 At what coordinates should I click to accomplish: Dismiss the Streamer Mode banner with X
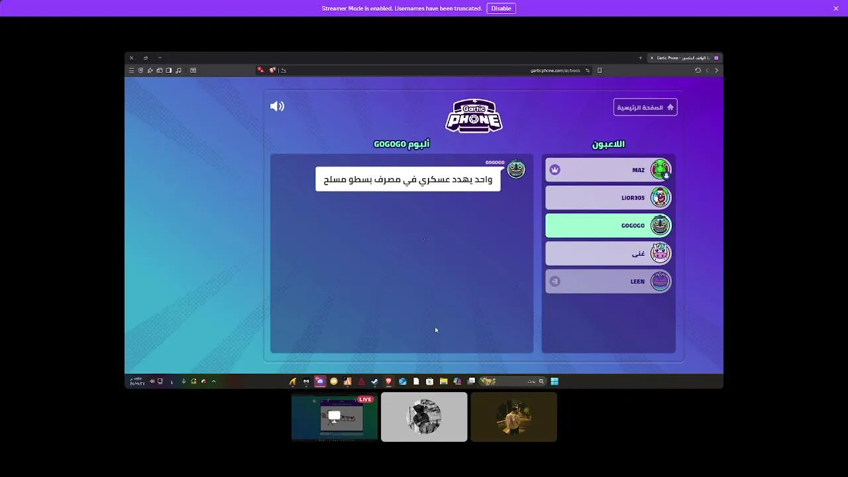[x=836, y=9]
